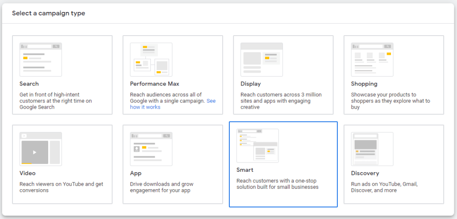Choose the Smart campaign title
Viewport: 457px width, 219px height.
tap(245, 170)
